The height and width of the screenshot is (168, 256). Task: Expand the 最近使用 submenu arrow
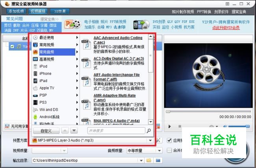[x=77, y=38]
